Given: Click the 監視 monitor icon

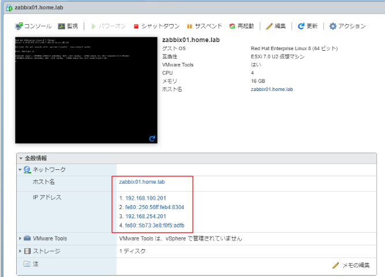Looking at the screenshot, I should point(61,26).
